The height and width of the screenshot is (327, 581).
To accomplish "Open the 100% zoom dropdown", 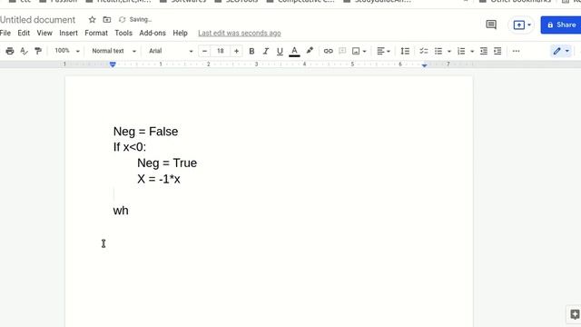I will click(x=66, y=51).
